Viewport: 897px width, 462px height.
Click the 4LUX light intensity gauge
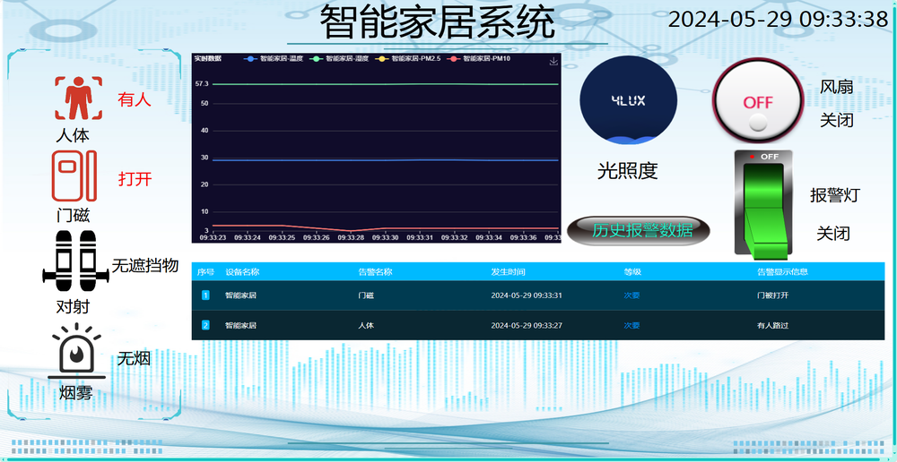[x=628, y=100]
